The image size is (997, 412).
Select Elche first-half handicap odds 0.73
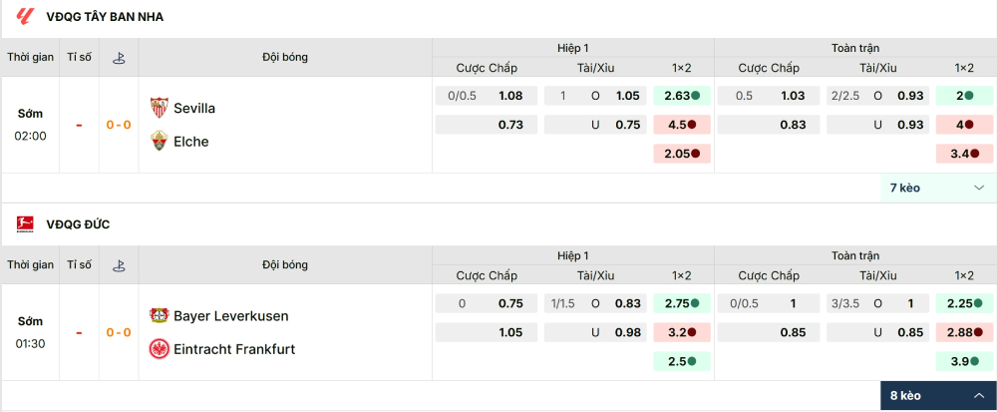point(487,125)
